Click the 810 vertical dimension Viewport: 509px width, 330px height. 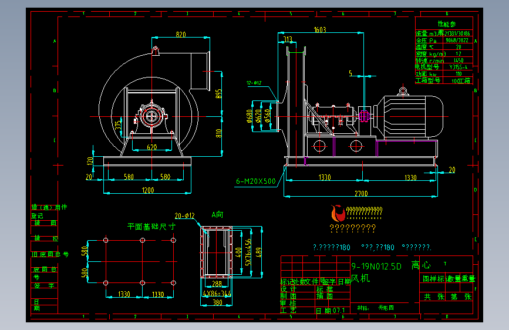pos(218,133)
